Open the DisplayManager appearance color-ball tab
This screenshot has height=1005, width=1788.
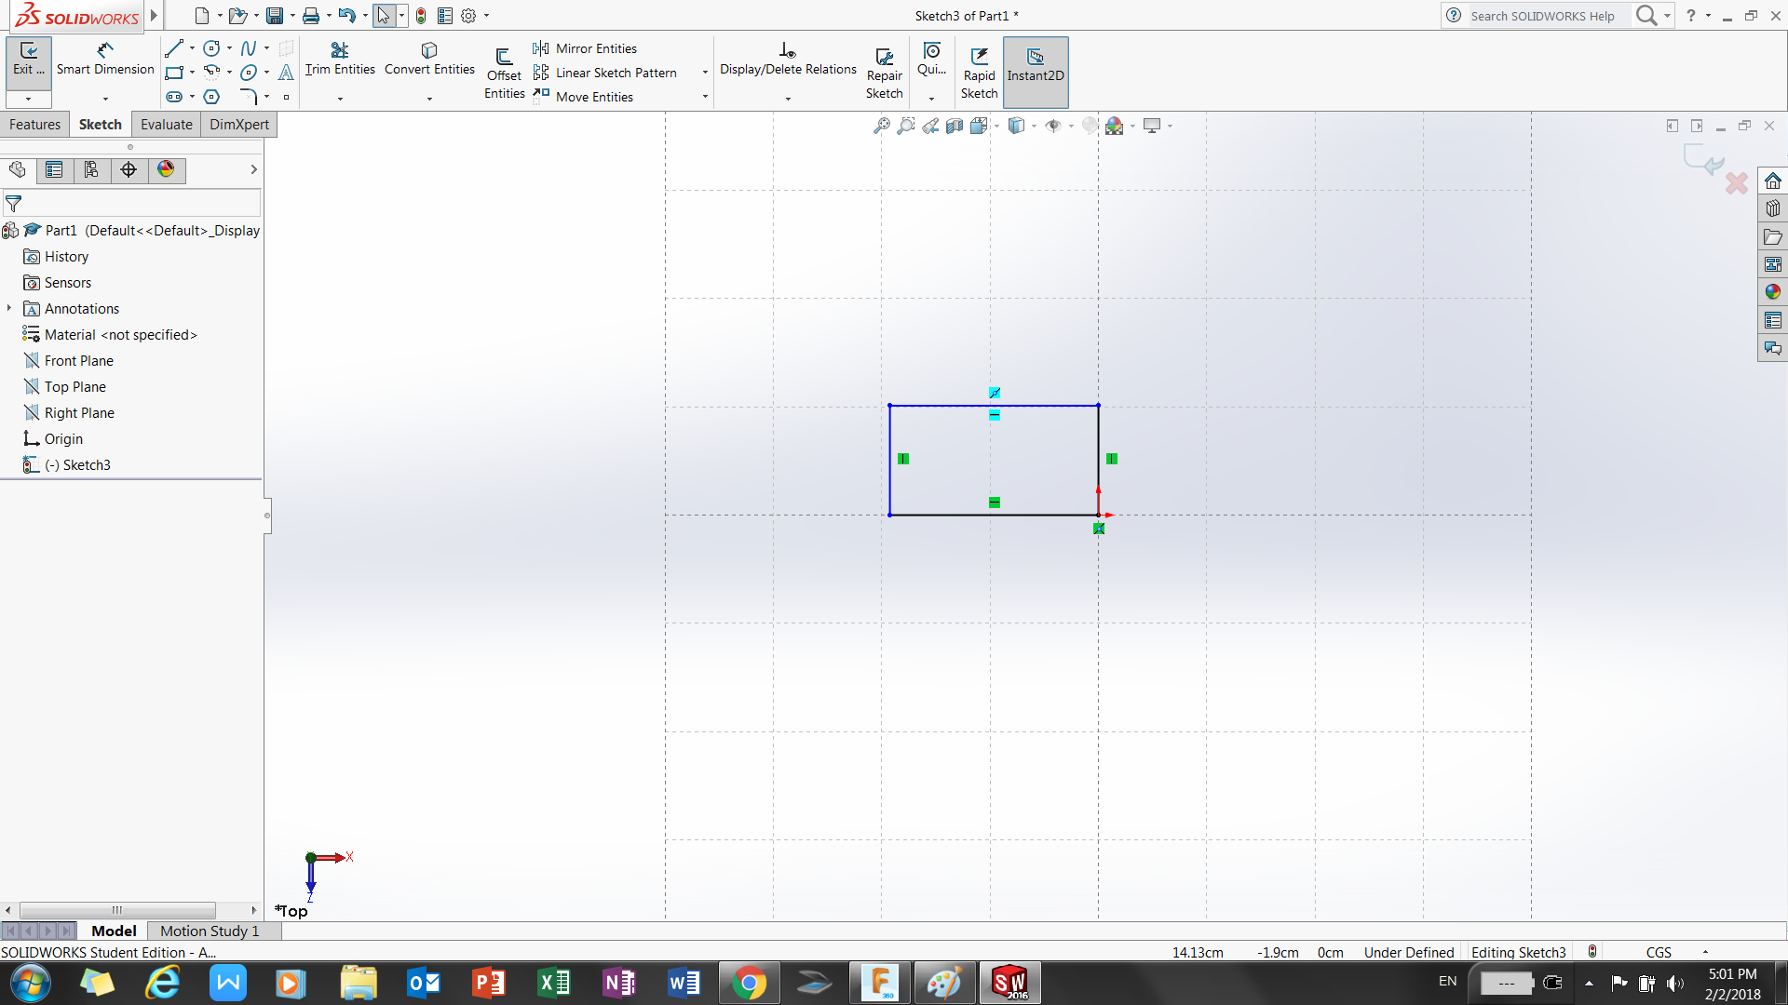166,169
